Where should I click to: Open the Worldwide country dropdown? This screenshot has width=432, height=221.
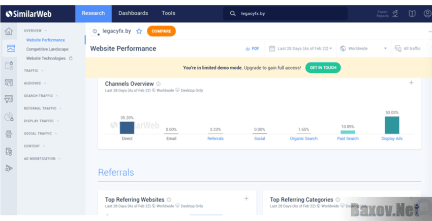[x=363, y=49]
